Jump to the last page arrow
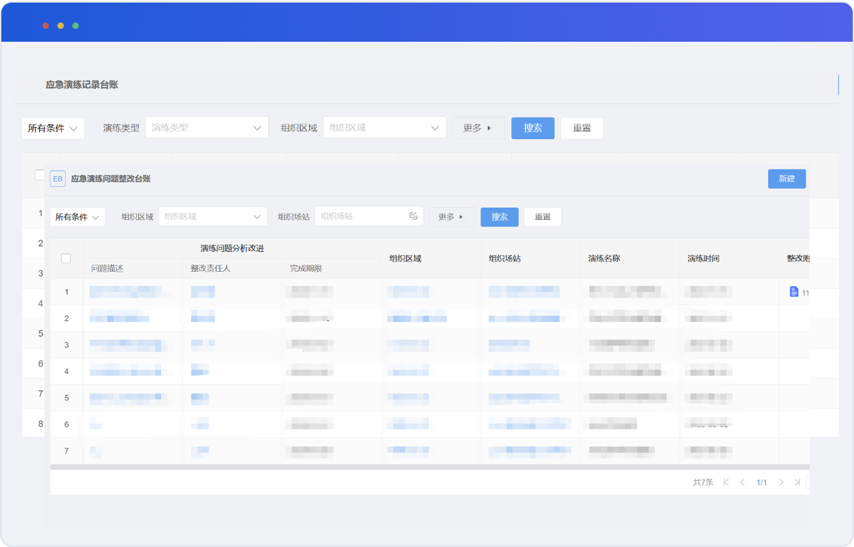Image resolution: width=854 pixels, height=547 pixels. pyautogui.click(x=797, y=482)
